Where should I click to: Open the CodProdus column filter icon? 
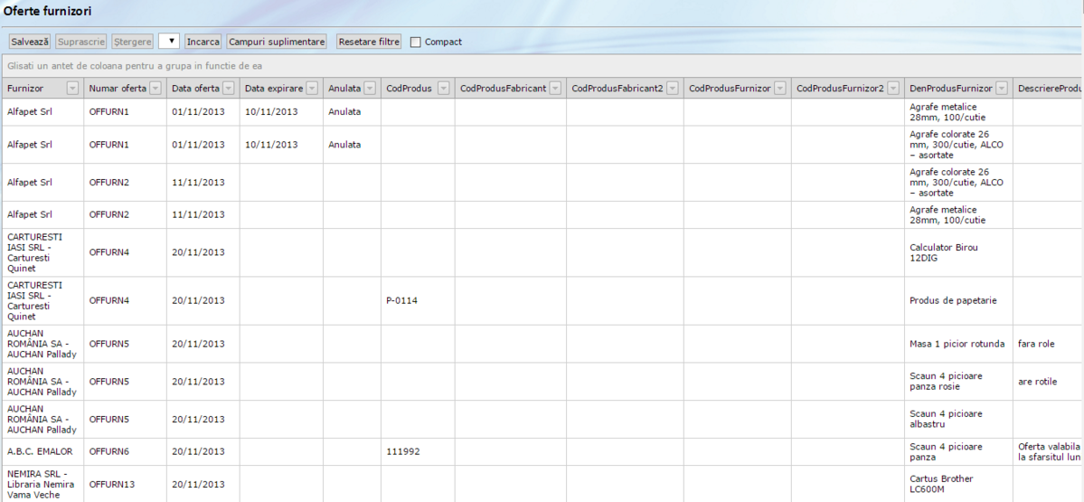pos(443,88)
